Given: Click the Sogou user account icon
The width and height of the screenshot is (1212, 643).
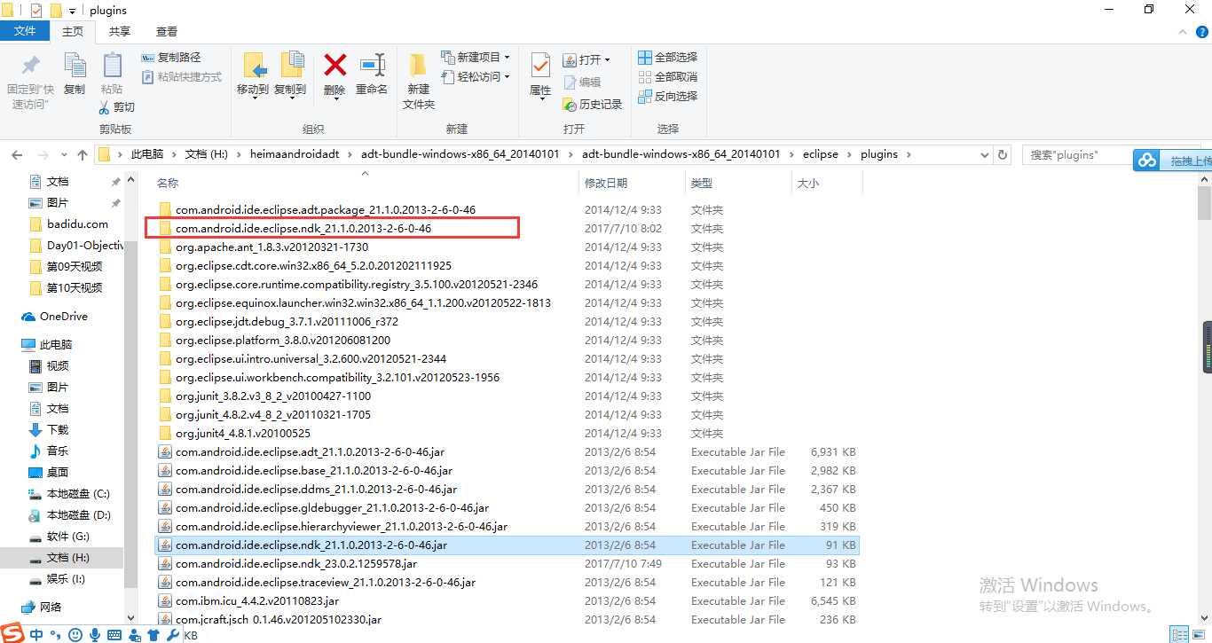Looking at the screenshot, I should [x=134, y=635].
